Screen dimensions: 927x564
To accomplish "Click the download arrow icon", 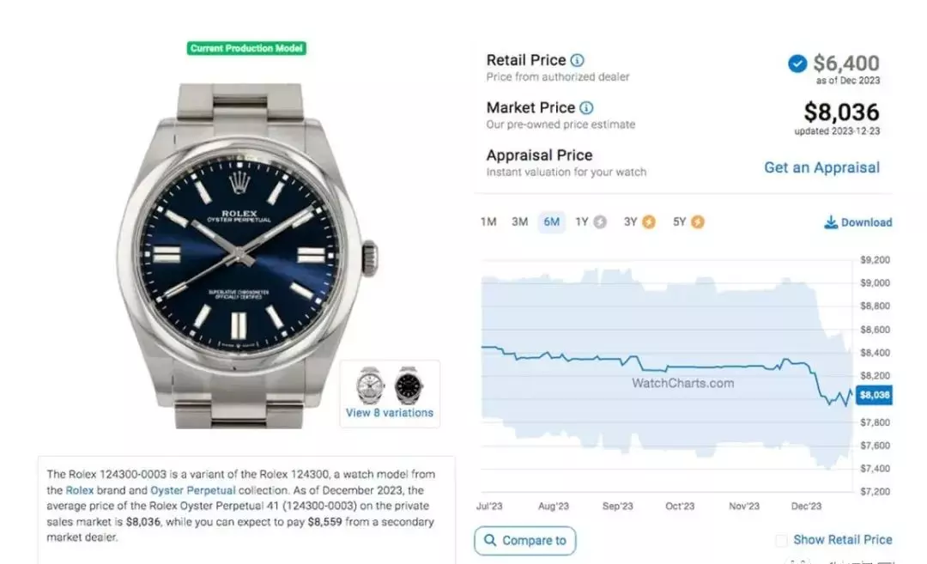I will (x=831, y=222).
